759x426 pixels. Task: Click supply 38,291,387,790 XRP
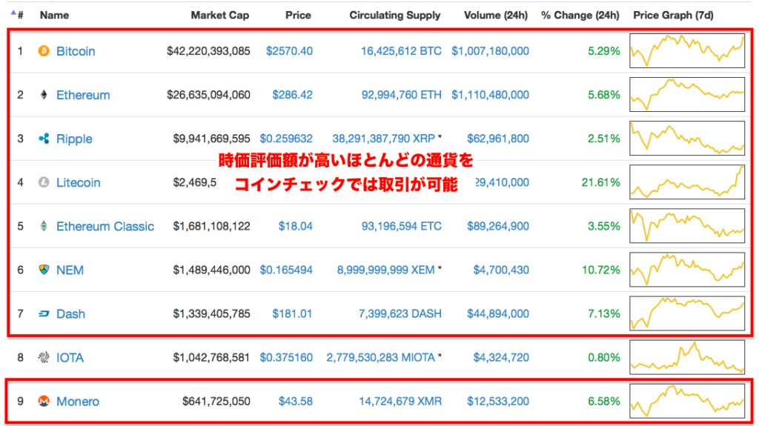tap(383, 139)
